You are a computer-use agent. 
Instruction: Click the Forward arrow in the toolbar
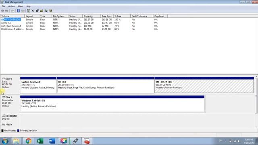7,11
